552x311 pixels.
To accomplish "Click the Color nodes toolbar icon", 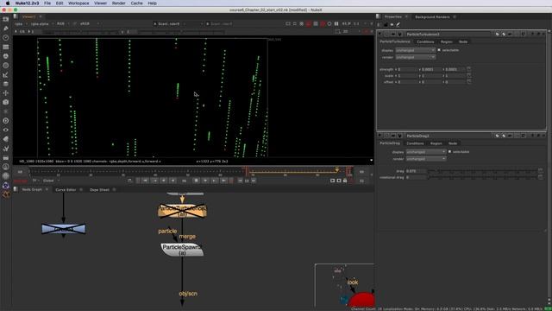I will click(x=6, y=56).
